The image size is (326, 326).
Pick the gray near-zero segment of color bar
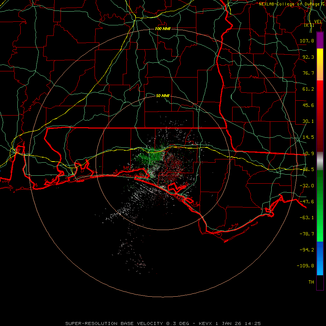point(320,161)
